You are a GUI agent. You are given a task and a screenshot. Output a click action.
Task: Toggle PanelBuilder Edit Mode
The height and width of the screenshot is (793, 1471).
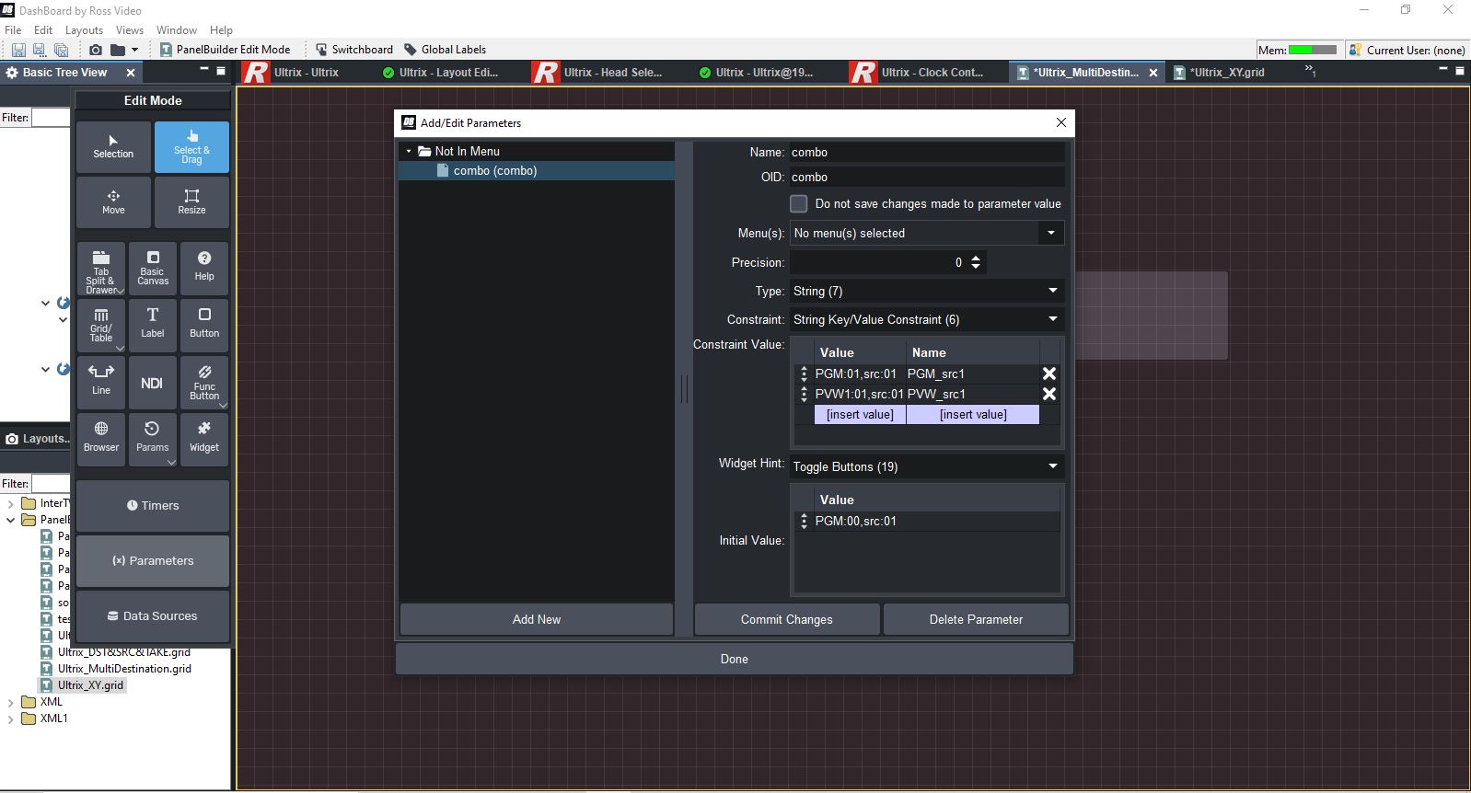click(x=225, y=50)
